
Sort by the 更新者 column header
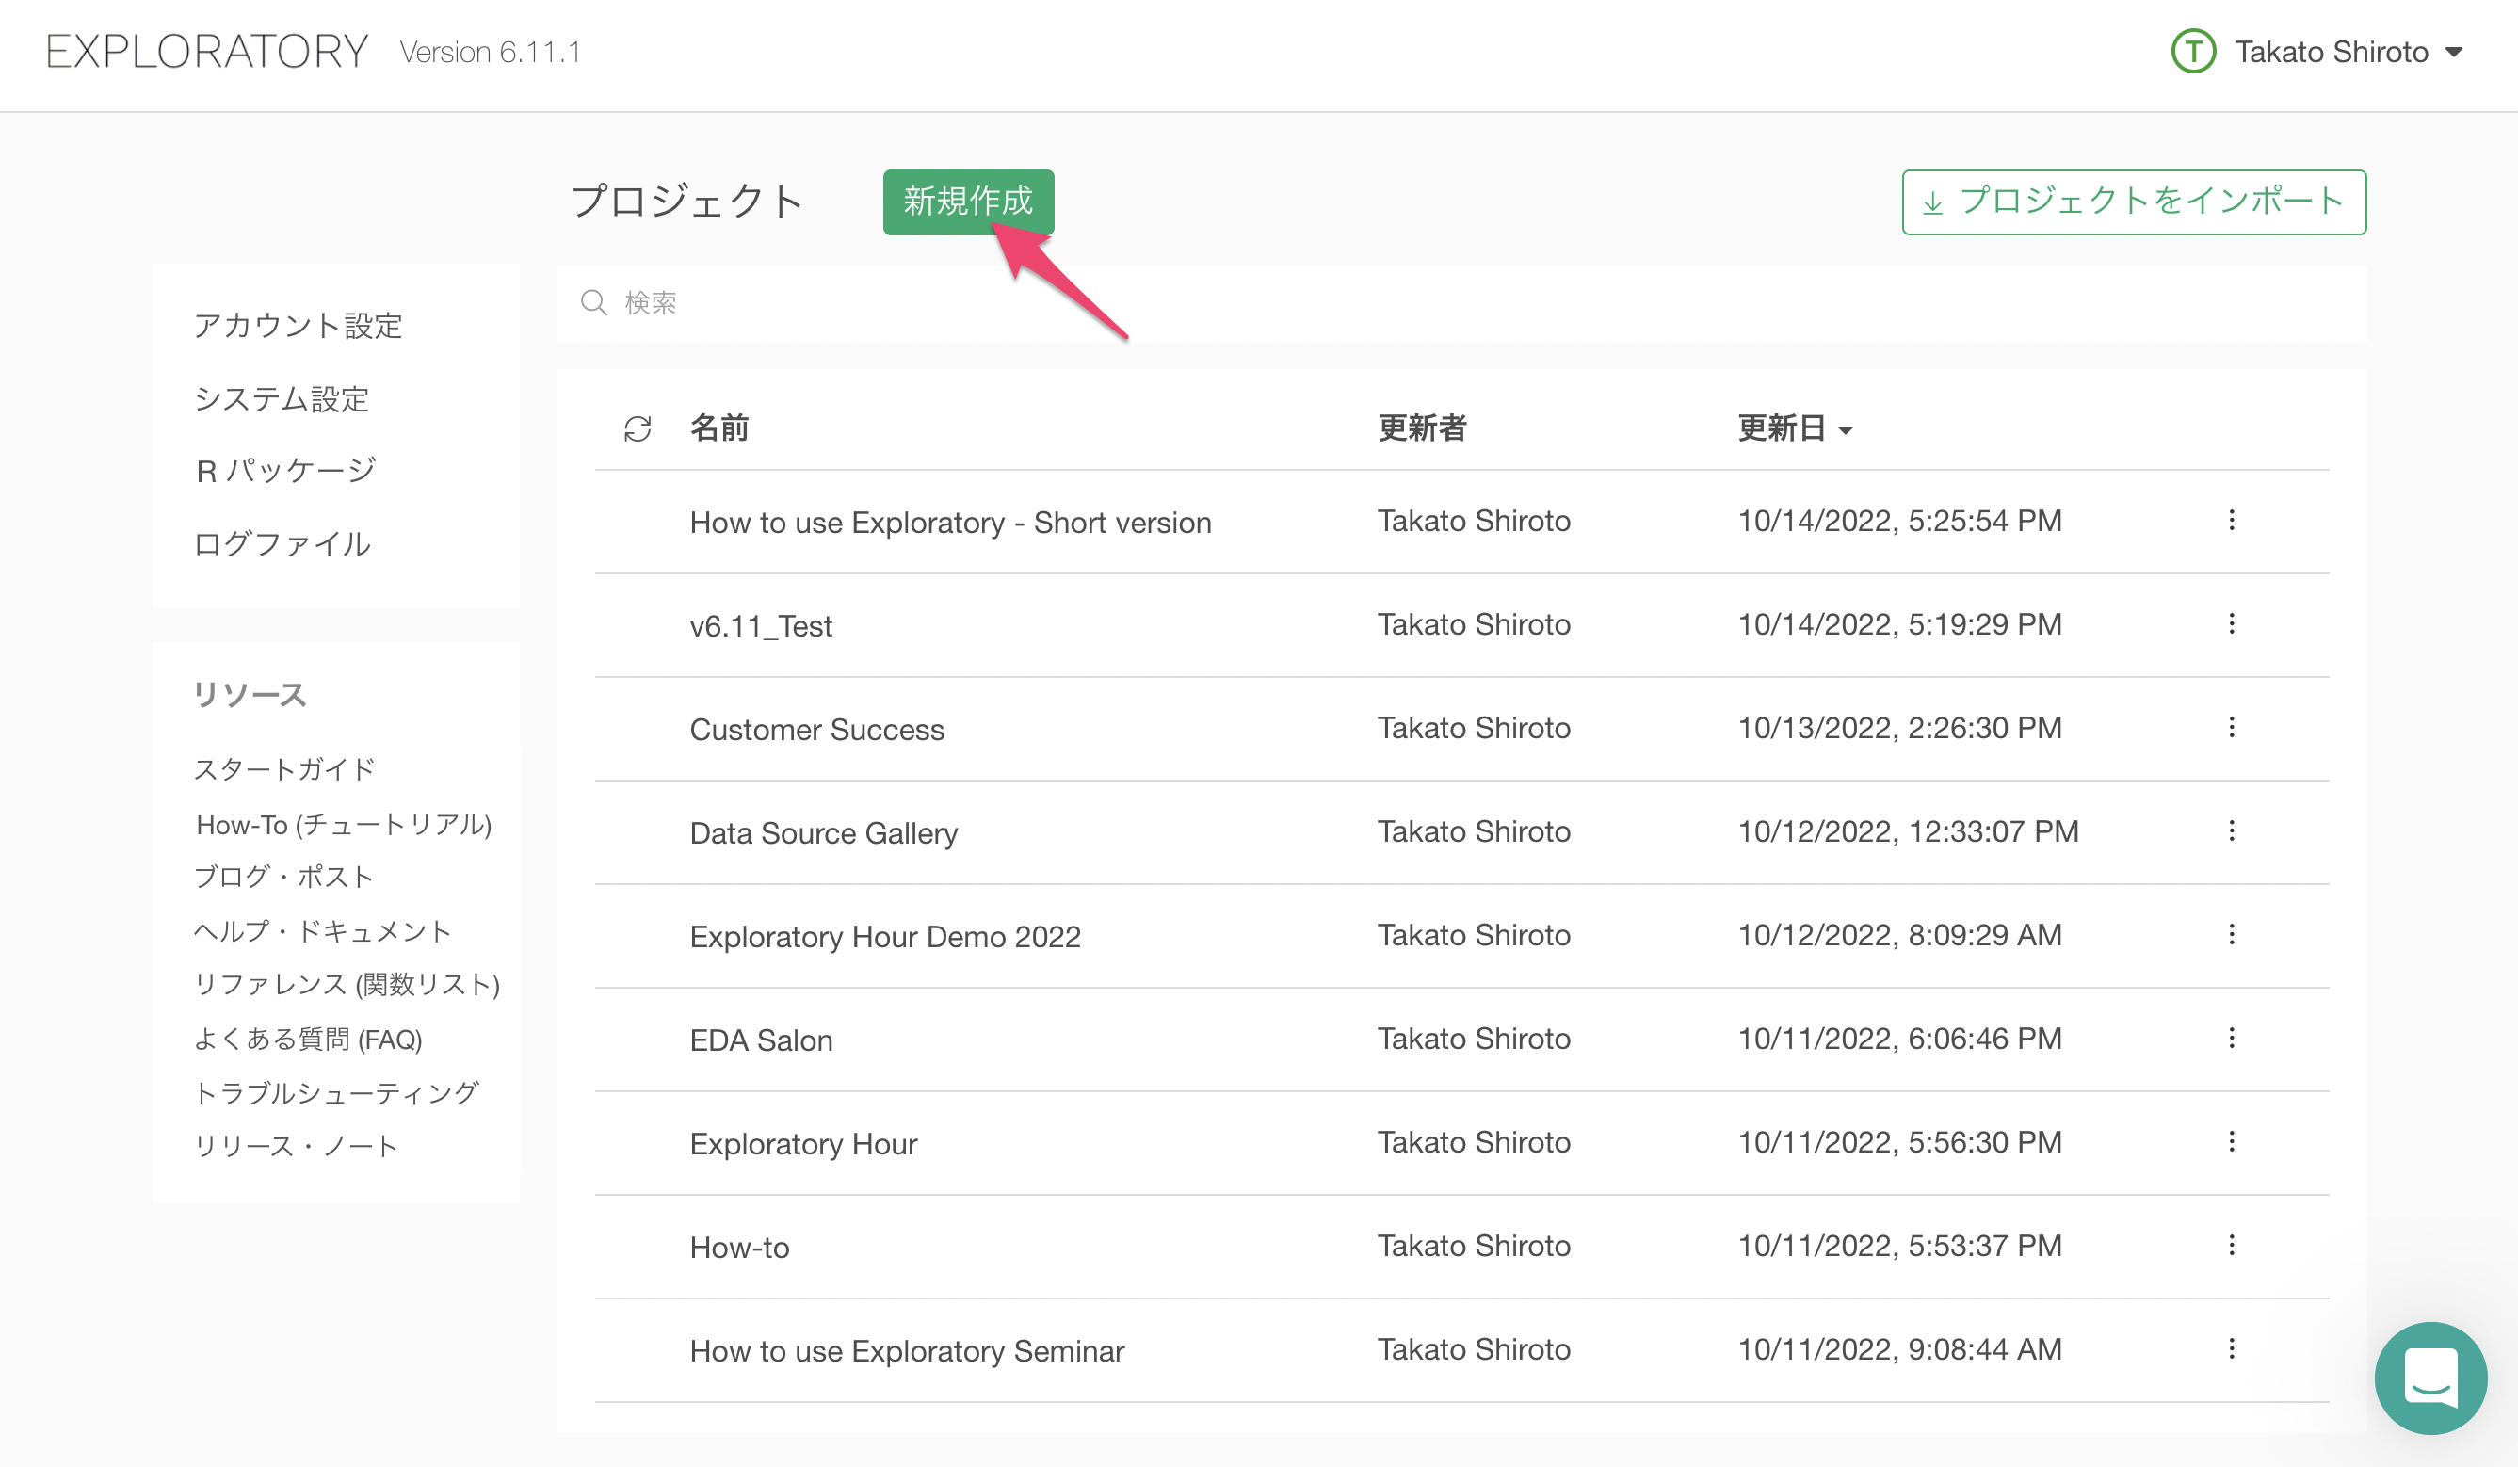pos(1422,428)
